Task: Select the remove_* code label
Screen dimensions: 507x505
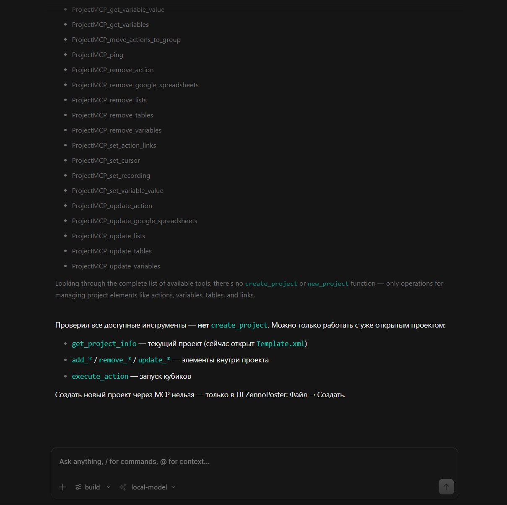Action: [115, 360]
